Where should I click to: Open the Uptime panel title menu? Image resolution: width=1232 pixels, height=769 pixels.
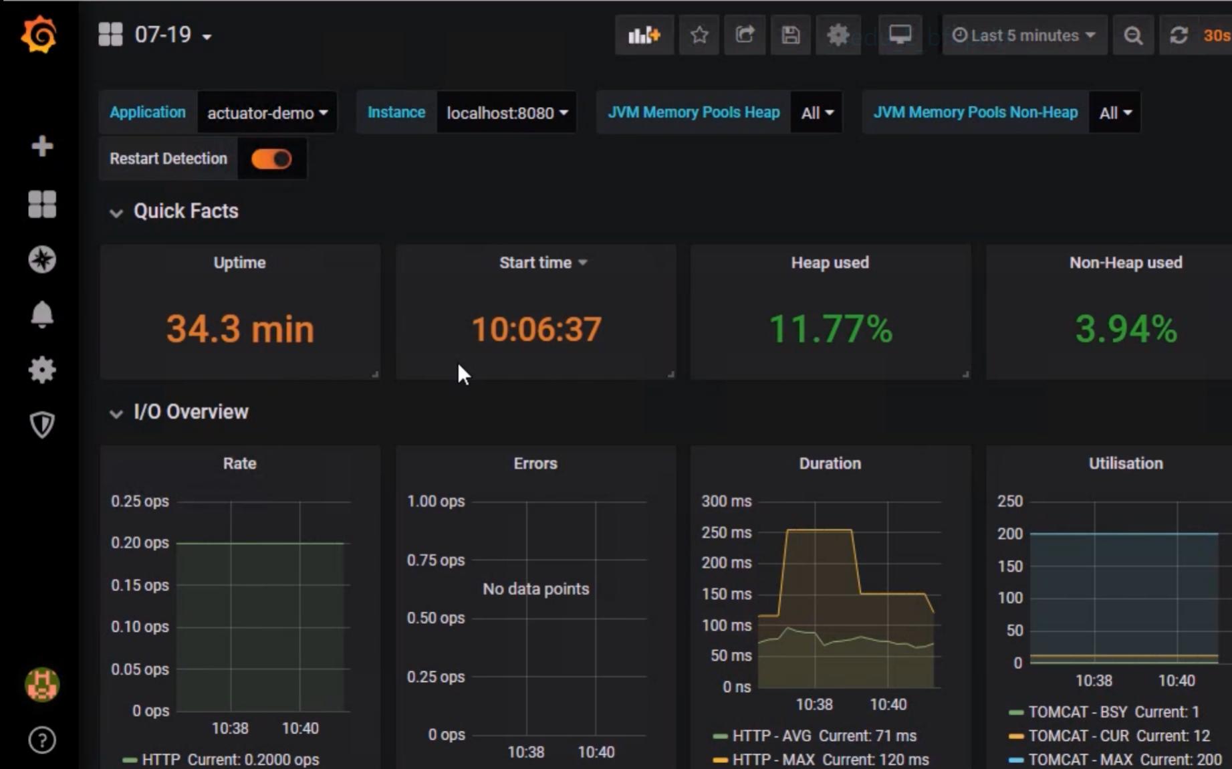click(239, 263)
